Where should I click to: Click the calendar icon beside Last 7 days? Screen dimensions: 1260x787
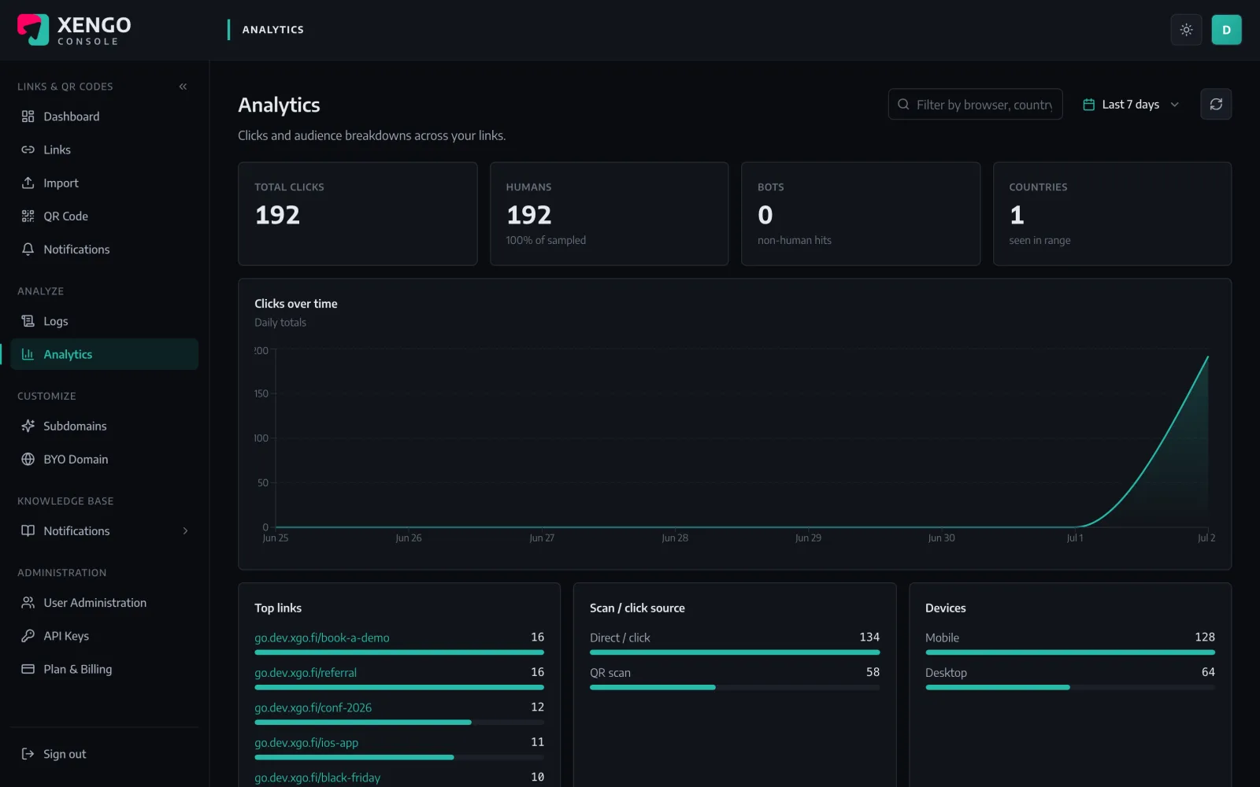[x=1089, y=104]
